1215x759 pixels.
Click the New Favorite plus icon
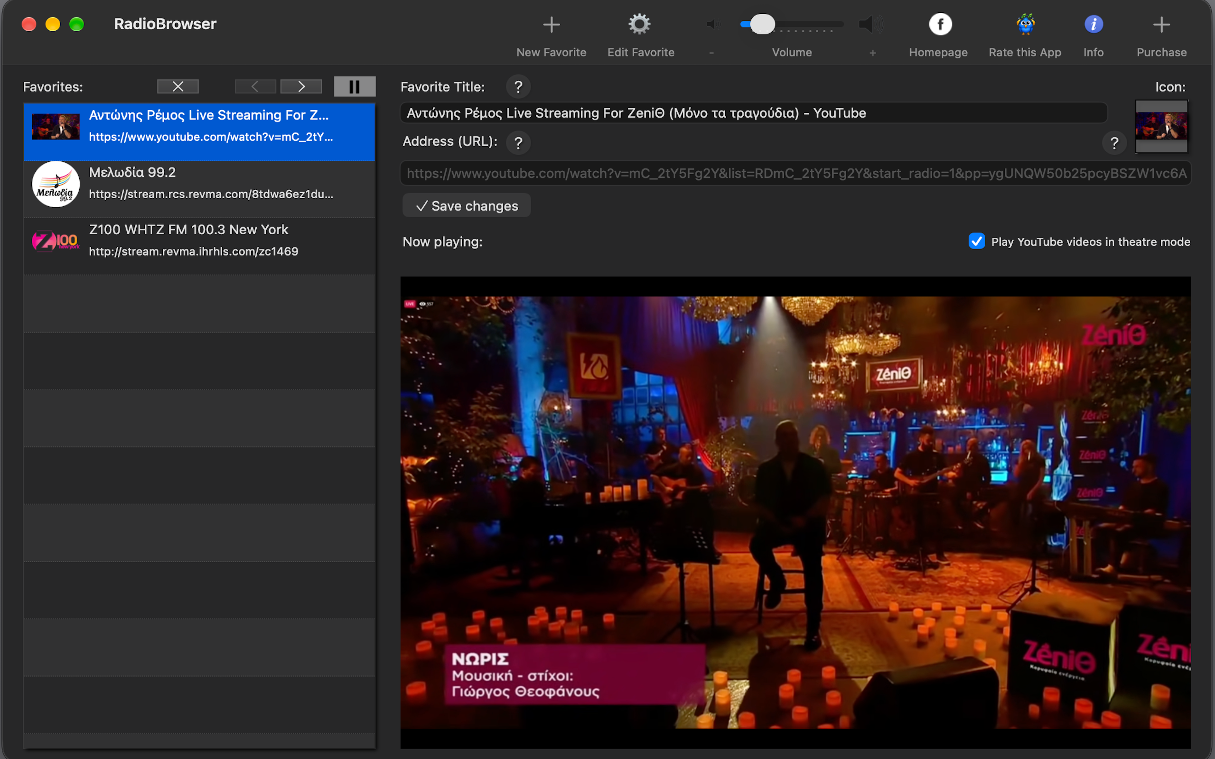point(551,24)
